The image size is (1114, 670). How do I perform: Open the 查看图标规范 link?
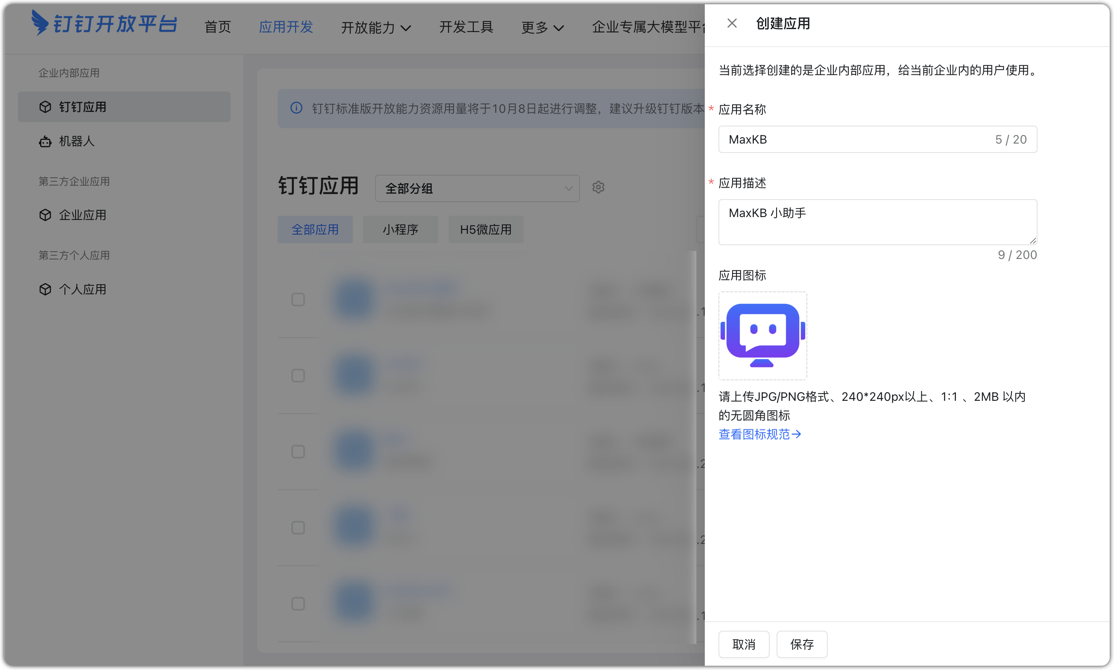coord(759,434)
